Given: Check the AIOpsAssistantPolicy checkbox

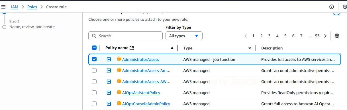Looking at the screenshot, I should (94, 93).
